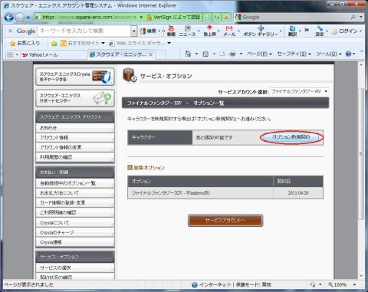
Task: Click the padlock security icon in address bar
Action: 149,18
